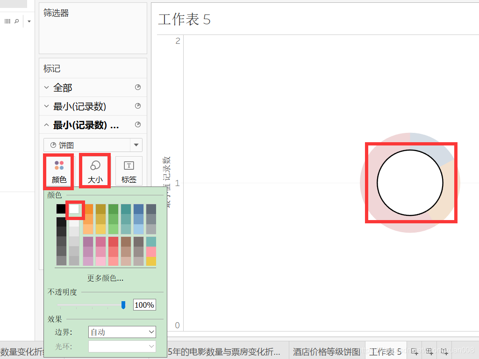The image size is (479, 359).
Task: Click the view data grid icon
Action: click(7, 21)
